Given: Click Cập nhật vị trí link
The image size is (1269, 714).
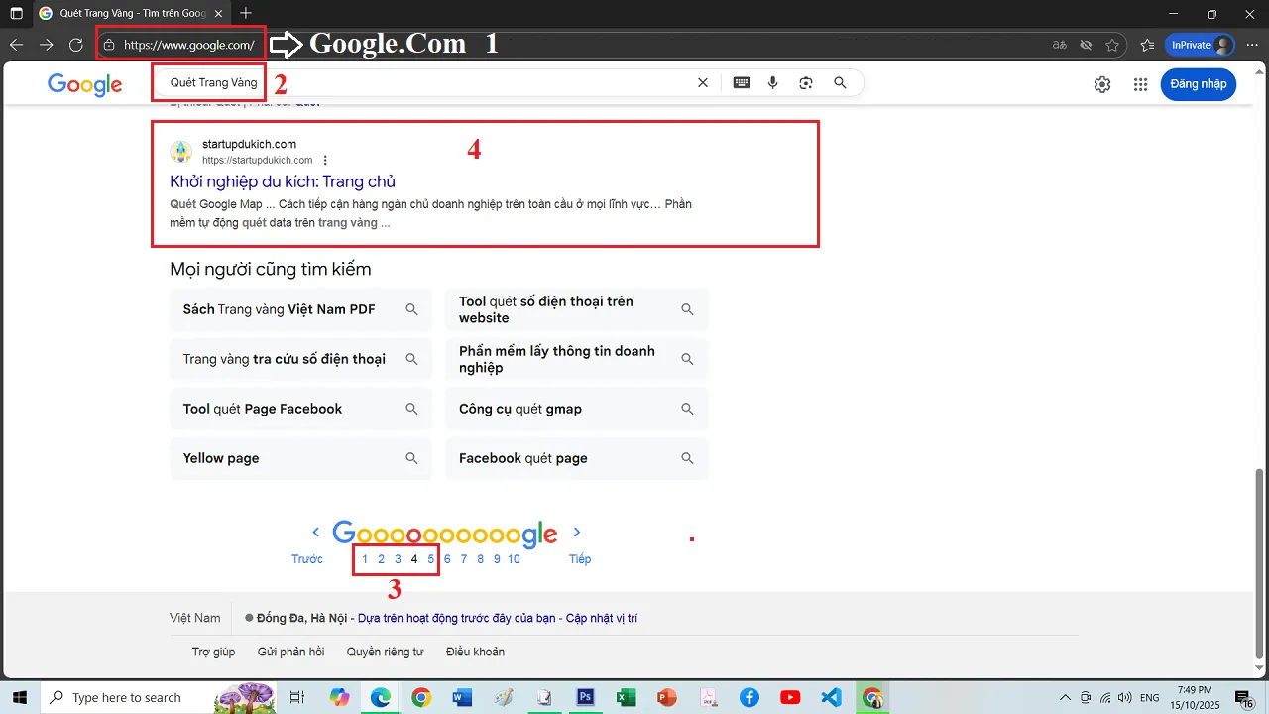Looking at the screenshot, I should (602, 618).
